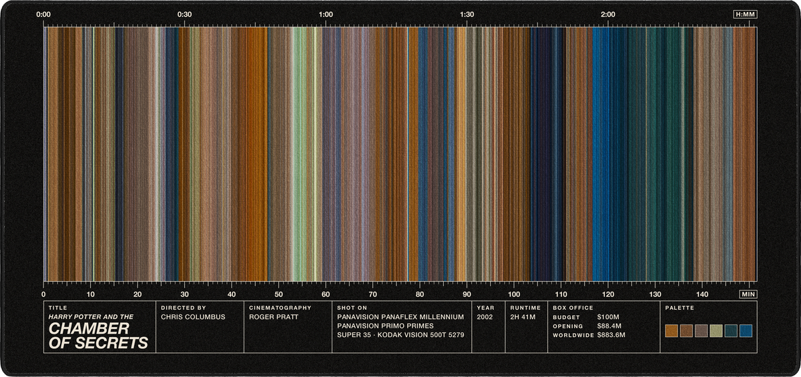Click the 140 minute axis label

click(702, 294)
